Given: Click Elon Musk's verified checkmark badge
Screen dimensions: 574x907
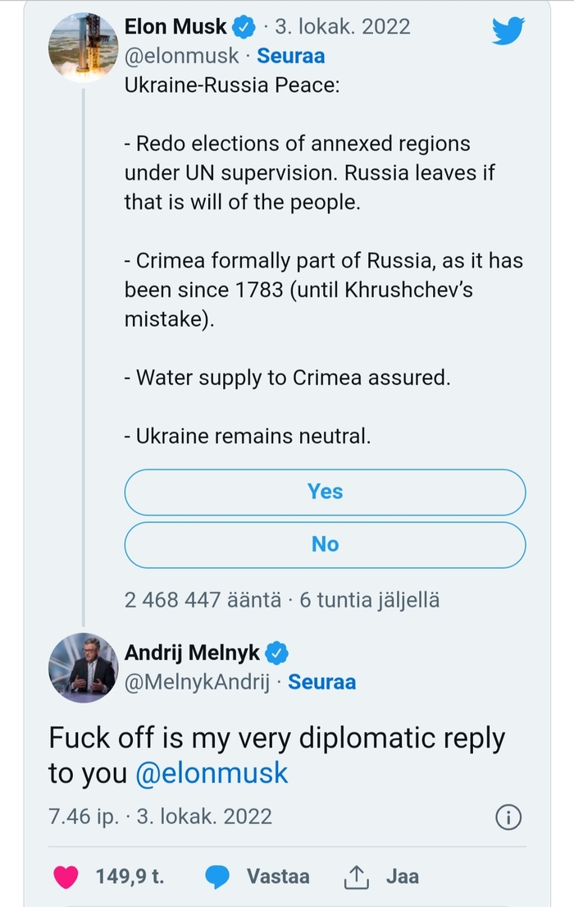Looking at the screenshot, I should coord(242,25).
